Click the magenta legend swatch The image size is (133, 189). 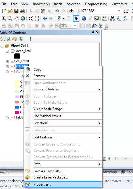pos(17,112)
